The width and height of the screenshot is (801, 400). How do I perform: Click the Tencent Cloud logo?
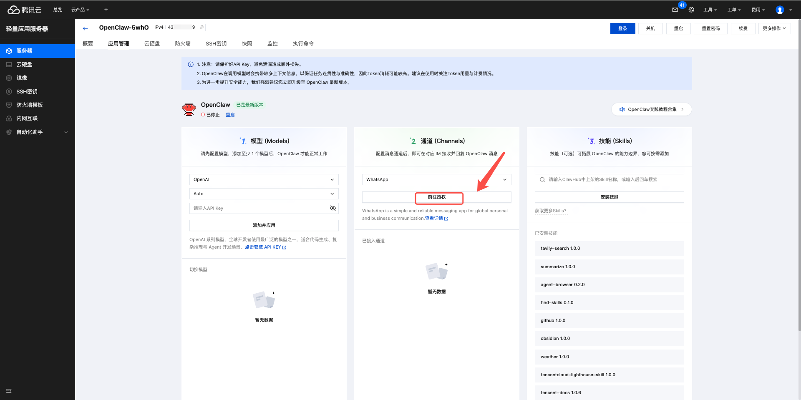point(25,10)
